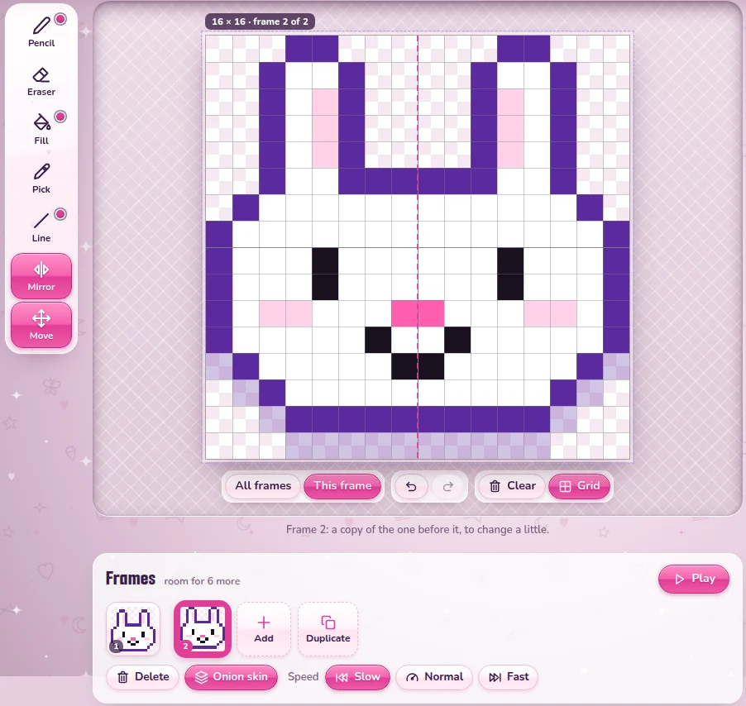Click the 'Frames' heading
746x706 pixels.
[x=131, y=579]
